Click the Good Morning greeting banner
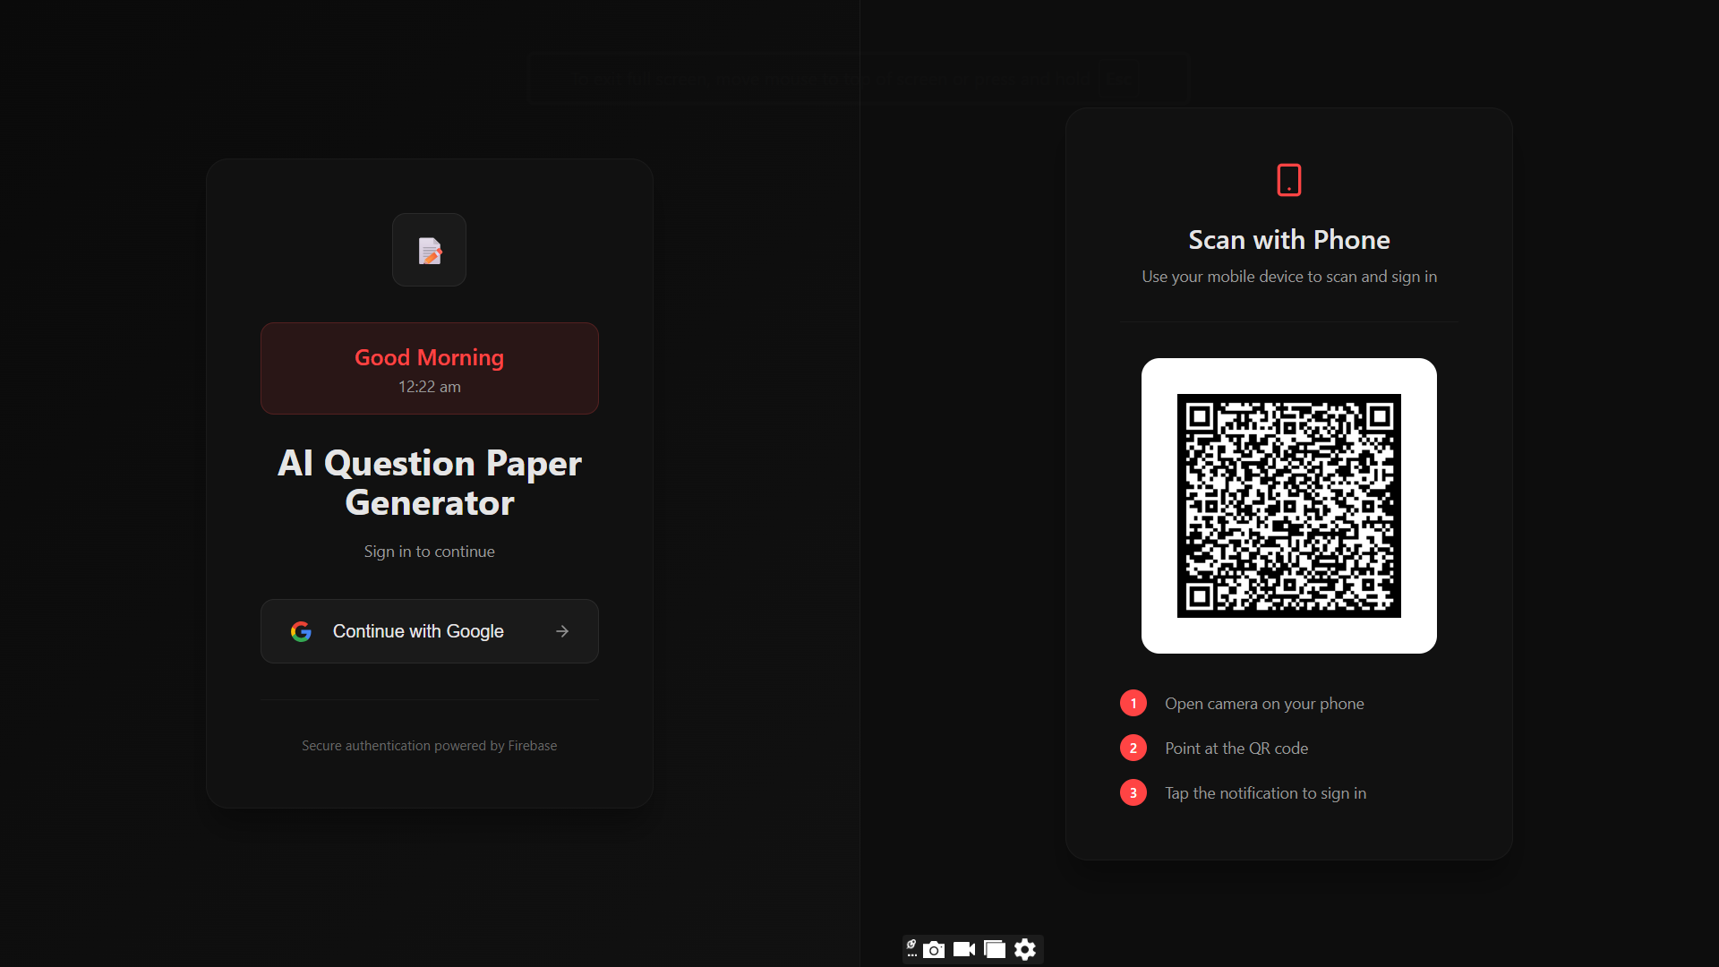Screen dimensions: 1719x967 point(429,368)
